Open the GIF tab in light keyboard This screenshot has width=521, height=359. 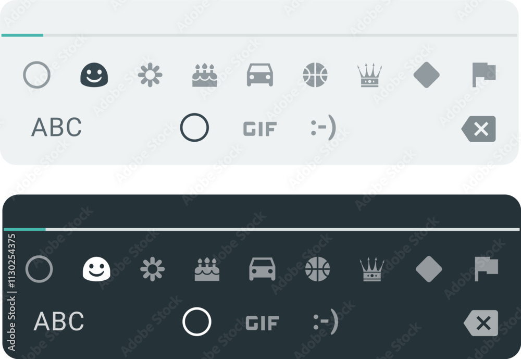pos(260,129)
